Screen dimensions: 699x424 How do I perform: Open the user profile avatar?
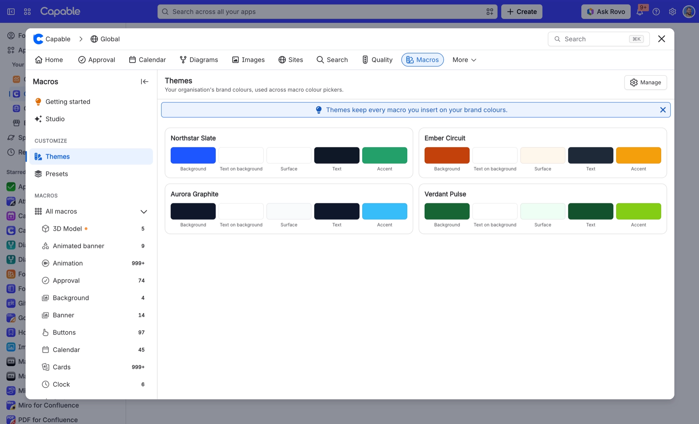689,12
